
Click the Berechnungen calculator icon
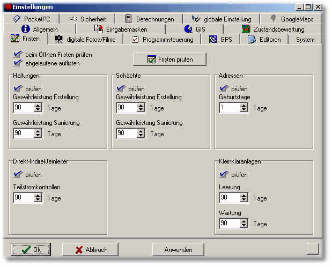[x=128, y=19]
